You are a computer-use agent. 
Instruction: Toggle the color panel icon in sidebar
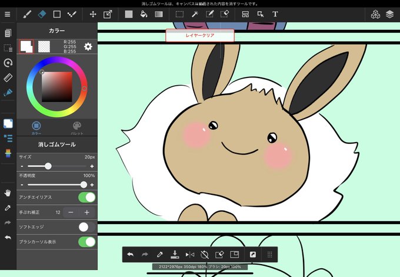[x=8, y=123]
